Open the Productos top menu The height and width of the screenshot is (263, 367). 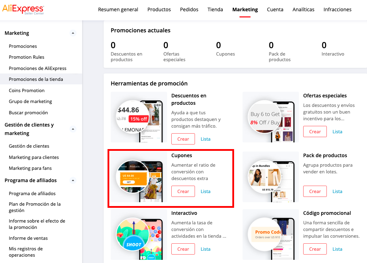pyautogui.click(x=159, y=9)
